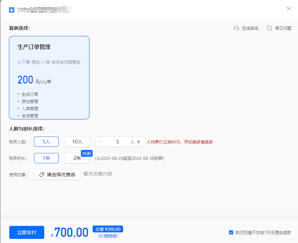Click the custom headcount number field
This screenshot has height=243, width=298.
click(118, 142)
